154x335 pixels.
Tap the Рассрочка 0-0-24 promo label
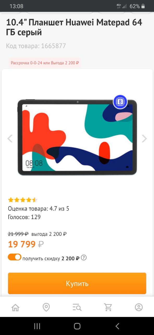[x=45, y=63]
